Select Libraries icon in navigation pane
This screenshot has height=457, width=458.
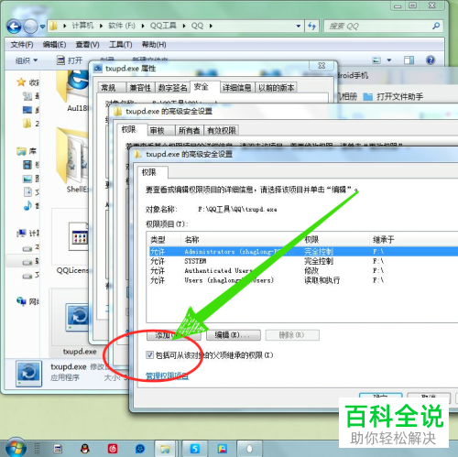[21, 151]
